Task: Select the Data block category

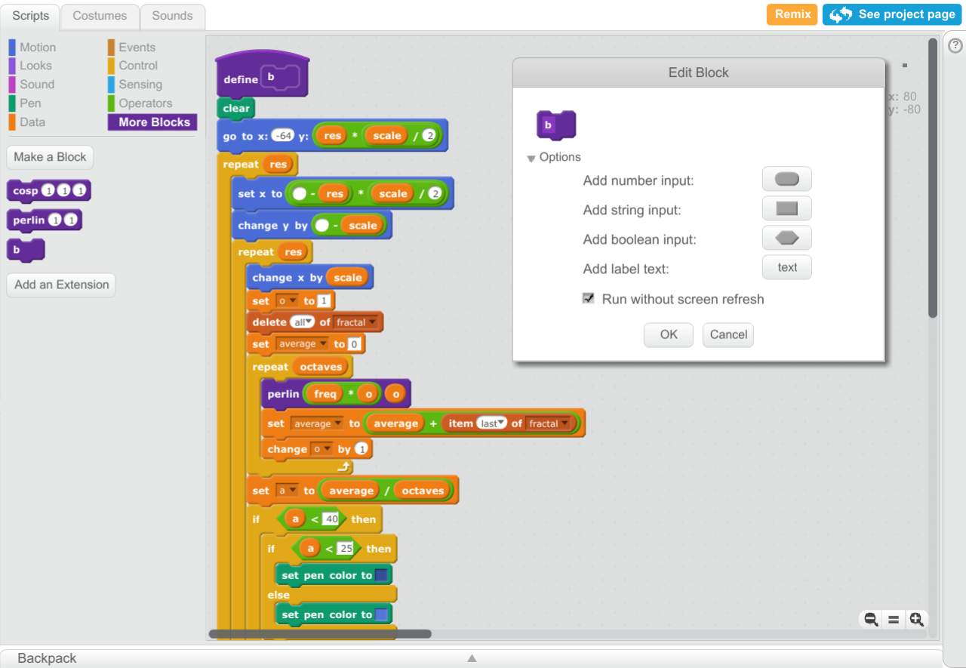Action: click(x=32, y=122)
